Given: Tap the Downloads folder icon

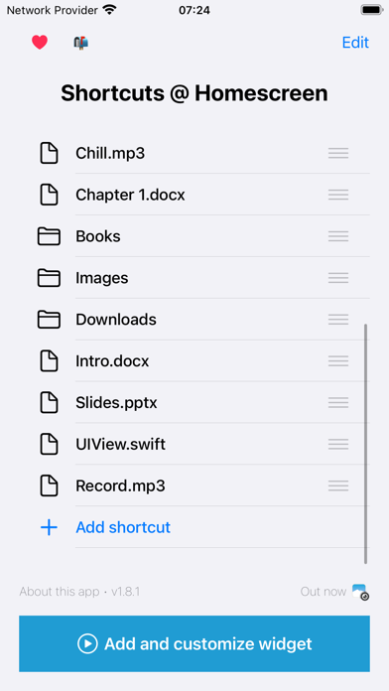Looking at the screenshot, I should (x=49, y=319).
